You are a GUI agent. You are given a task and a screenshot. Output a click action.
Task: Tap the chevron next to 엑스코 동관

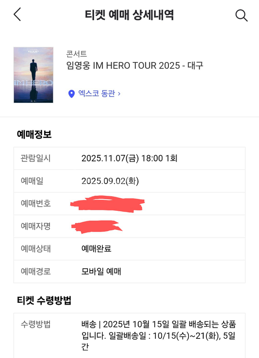point(119,94)
